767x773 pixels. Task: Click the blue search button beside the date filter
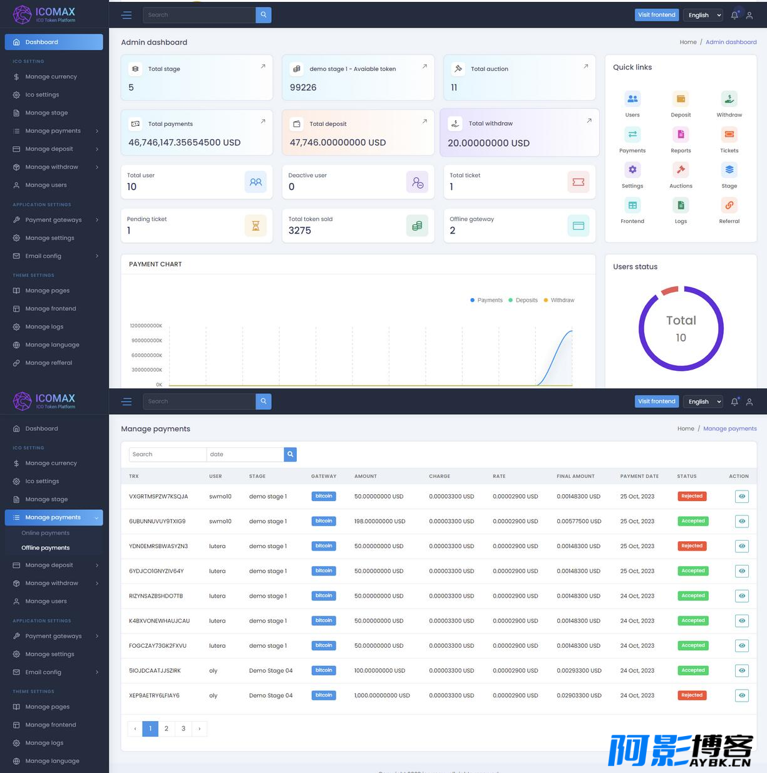click(x=290, y=454)
